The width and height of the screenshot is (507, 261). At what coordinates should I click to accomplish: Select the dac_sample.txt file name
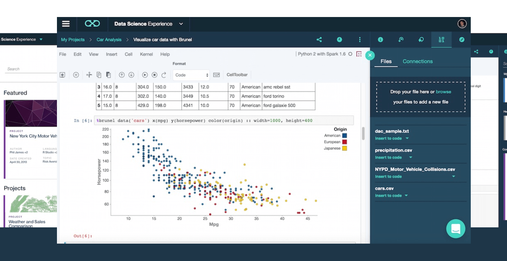point(392,131)
